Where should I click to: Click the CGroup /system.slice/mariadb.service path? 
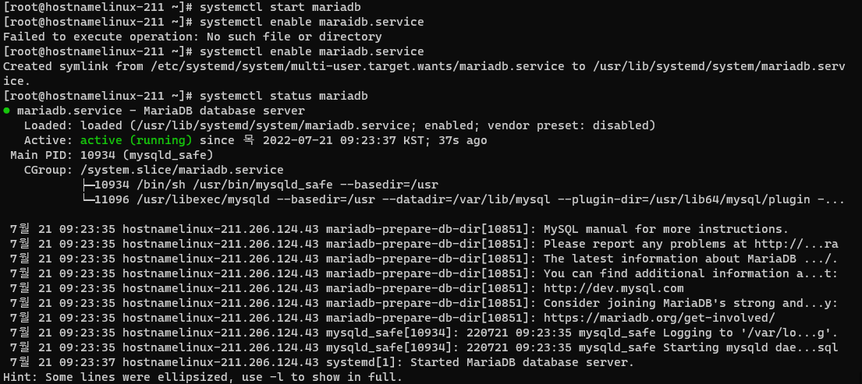[182, 170]
